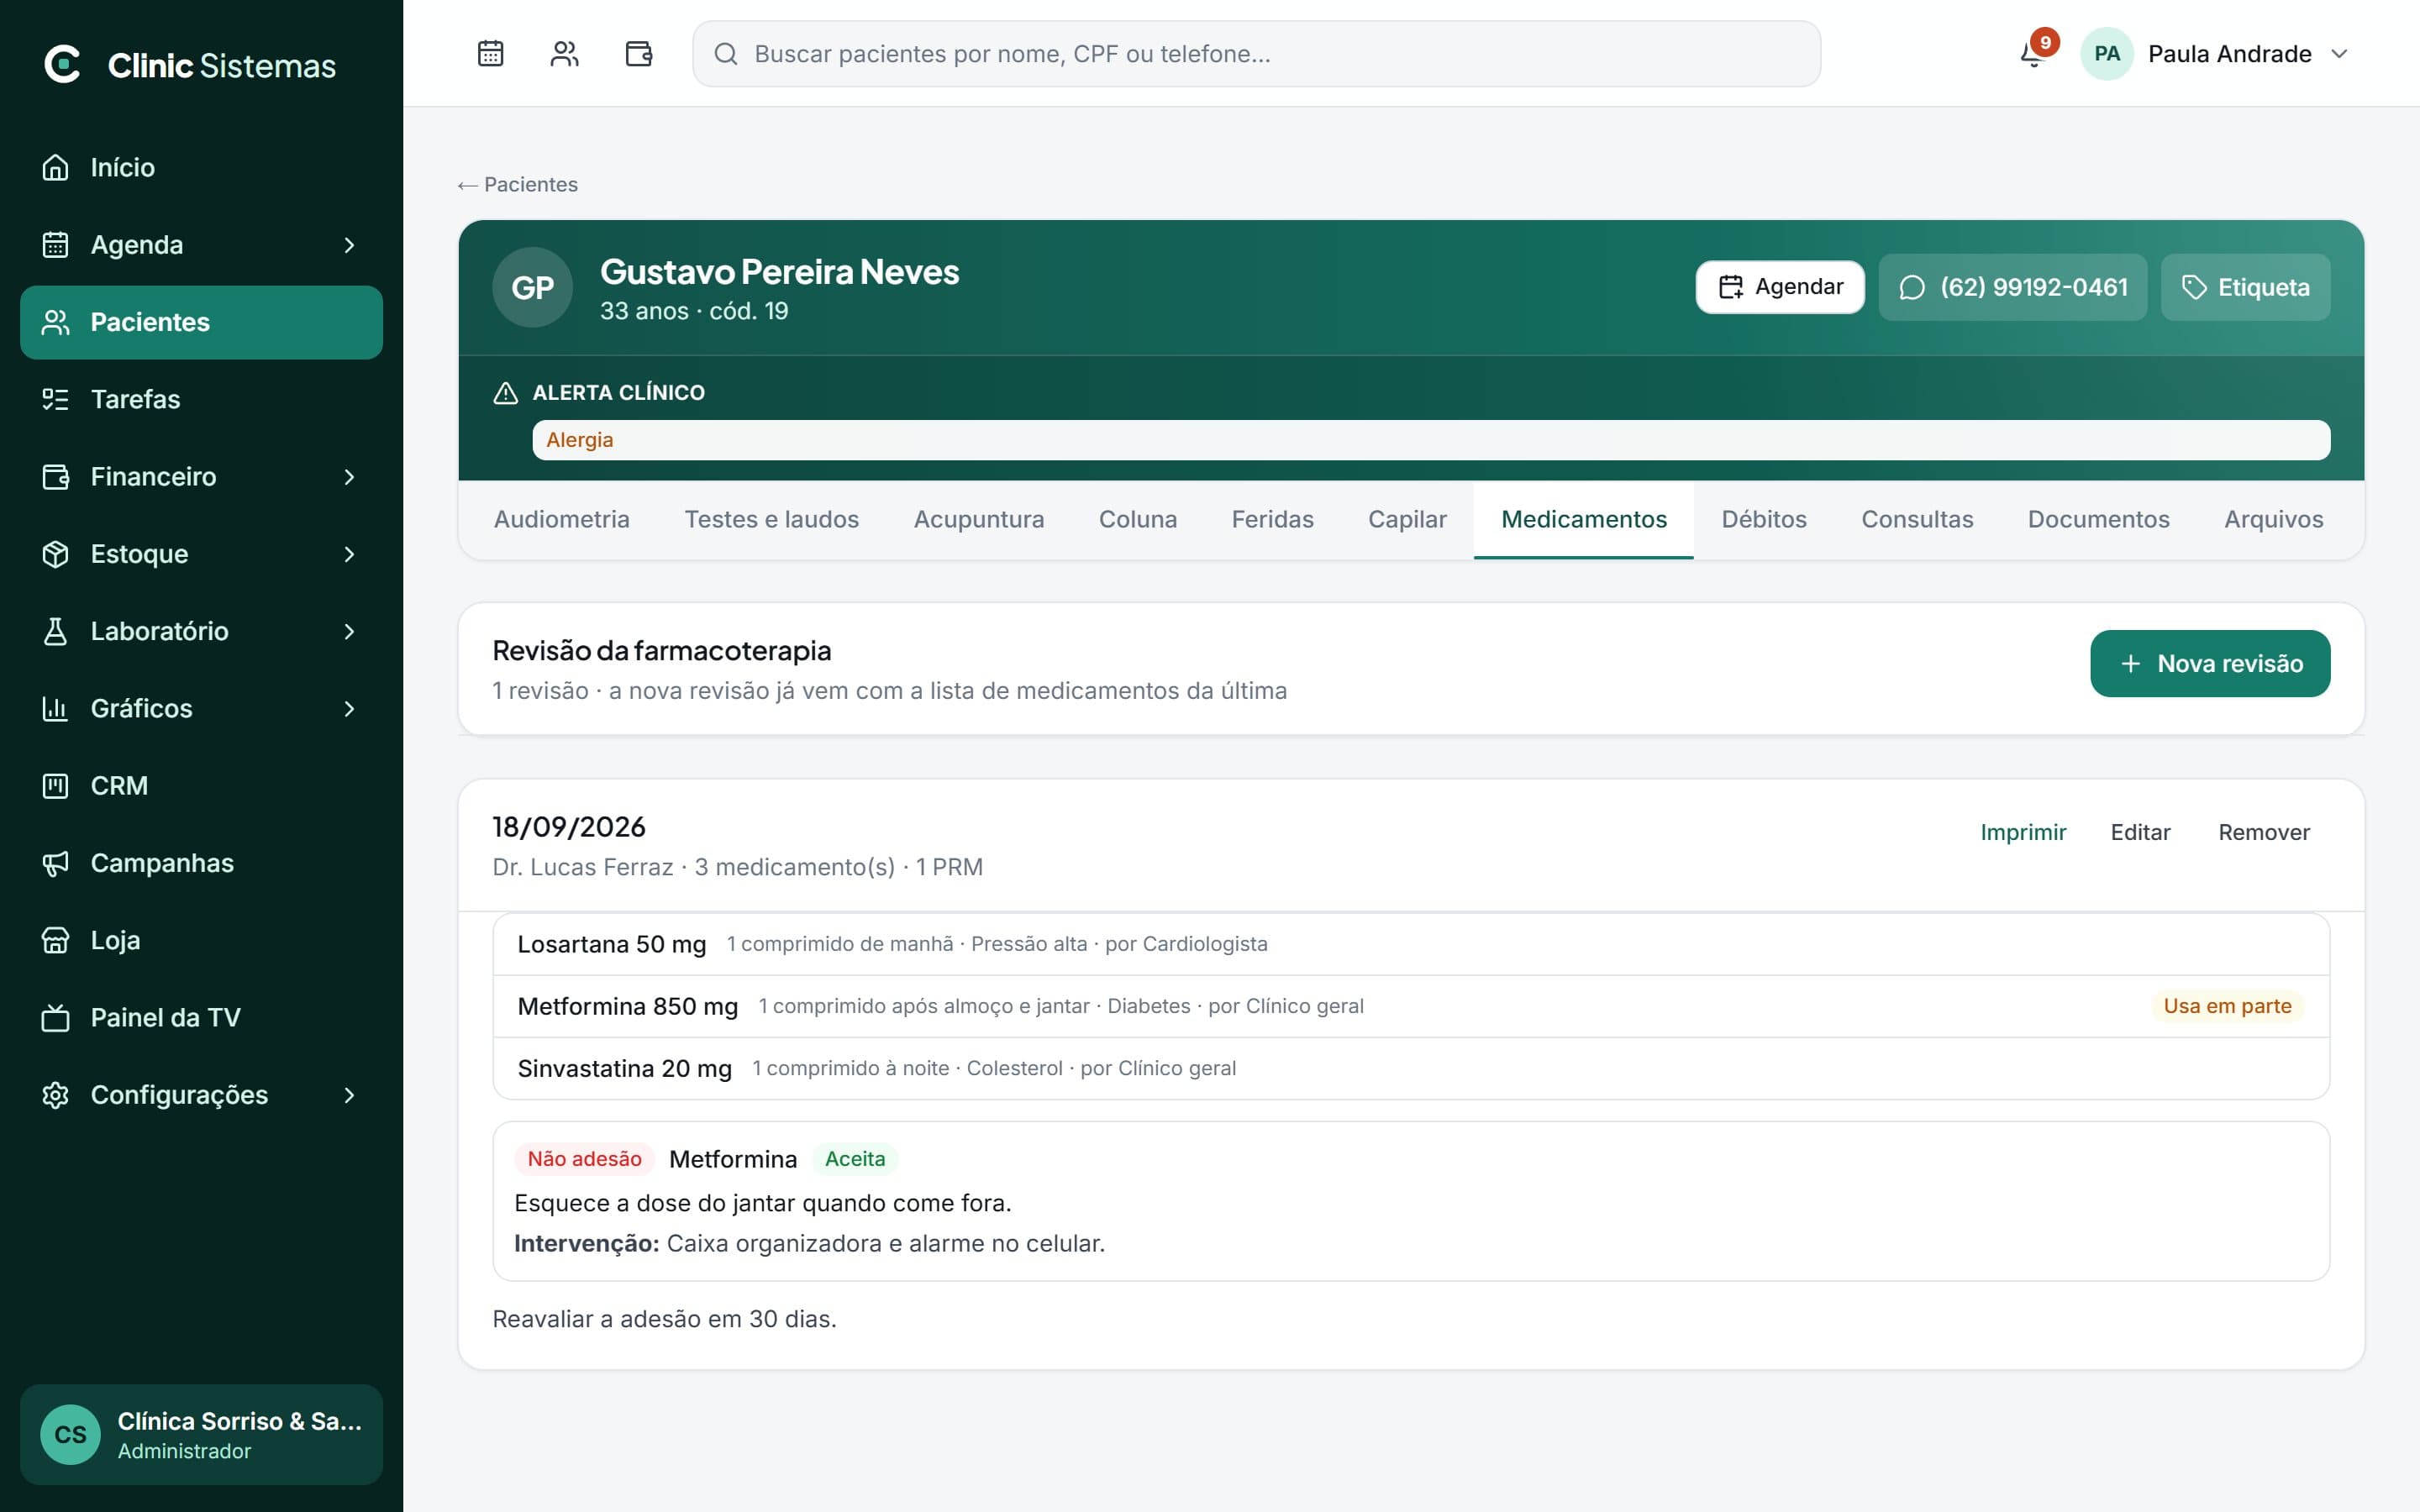Open Tarefas in sidebar
Image resolution: width=2420 pixels, height=1512 pixels.
[x=201, y=399]
